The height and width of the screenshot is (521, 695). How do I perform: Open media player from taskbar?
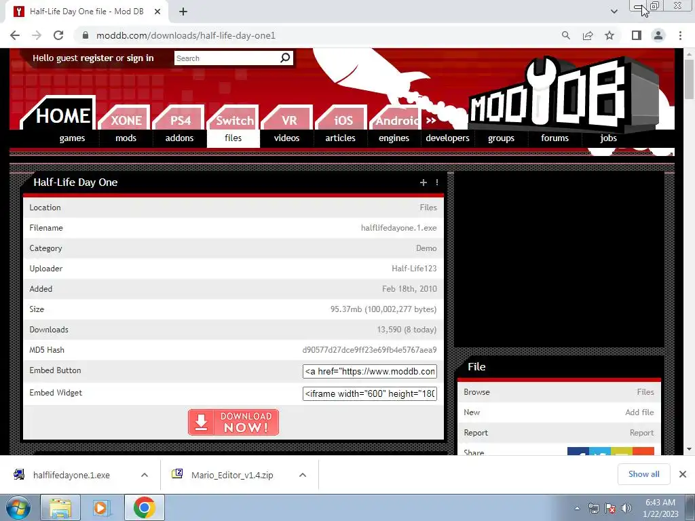pyautogui.click(x=101, y=507)
